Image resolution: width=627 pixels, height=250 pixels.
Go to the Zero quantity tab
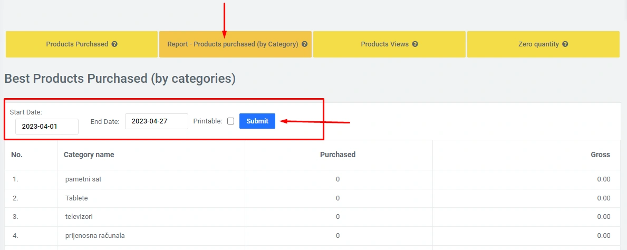coord(538,44)
